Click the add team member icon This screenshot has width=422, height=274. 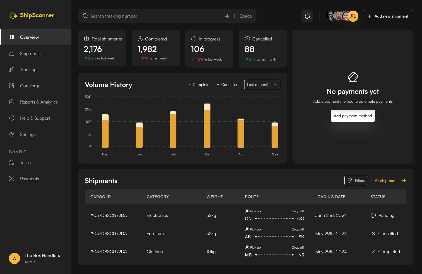[x=353, y=16]
